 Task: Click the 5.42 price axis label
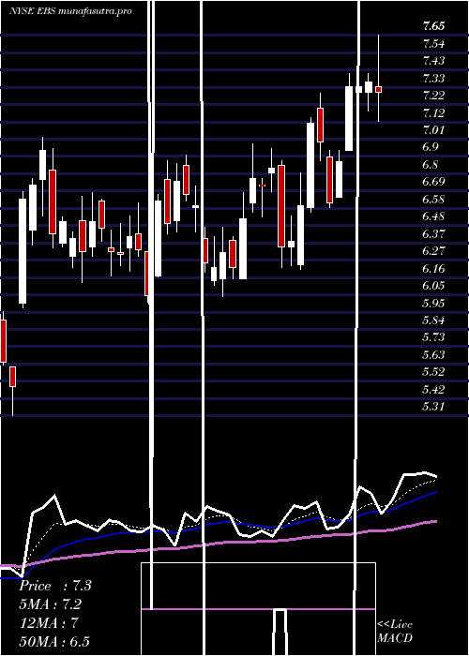pyautogui.click(x=433, y=389)
